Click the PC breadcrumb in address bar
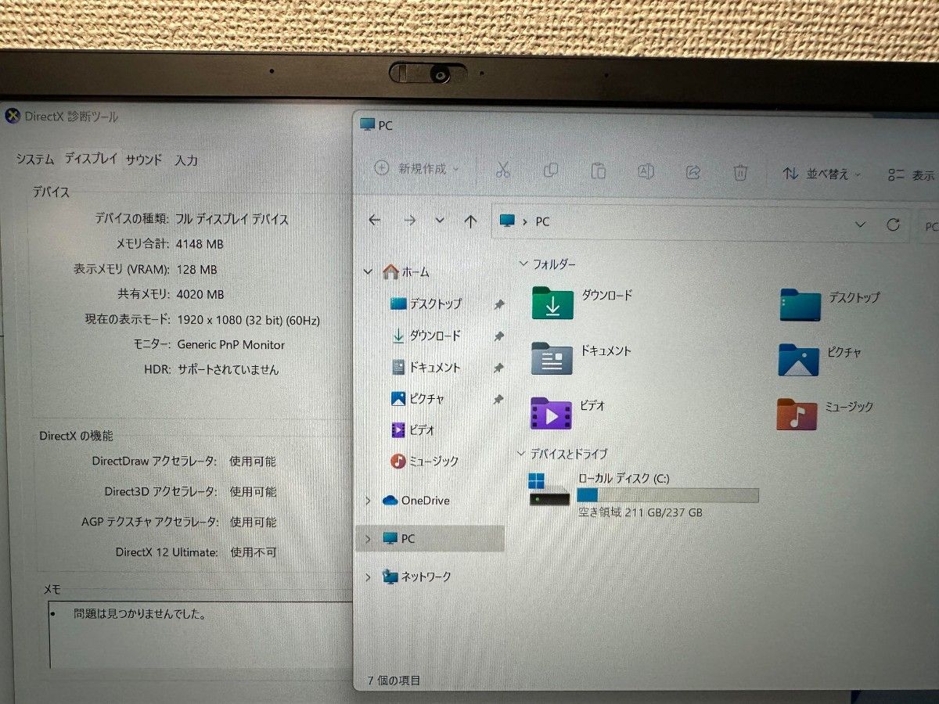Screen dimensions: 939x704 click(542, 222)
